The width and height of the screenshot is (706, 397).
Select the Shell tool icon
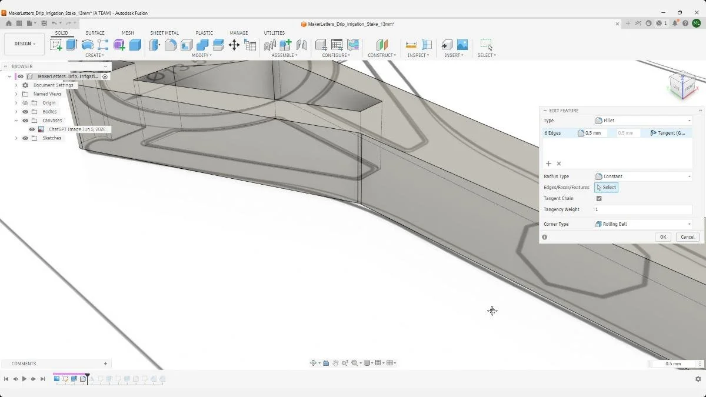click(187, 45)
